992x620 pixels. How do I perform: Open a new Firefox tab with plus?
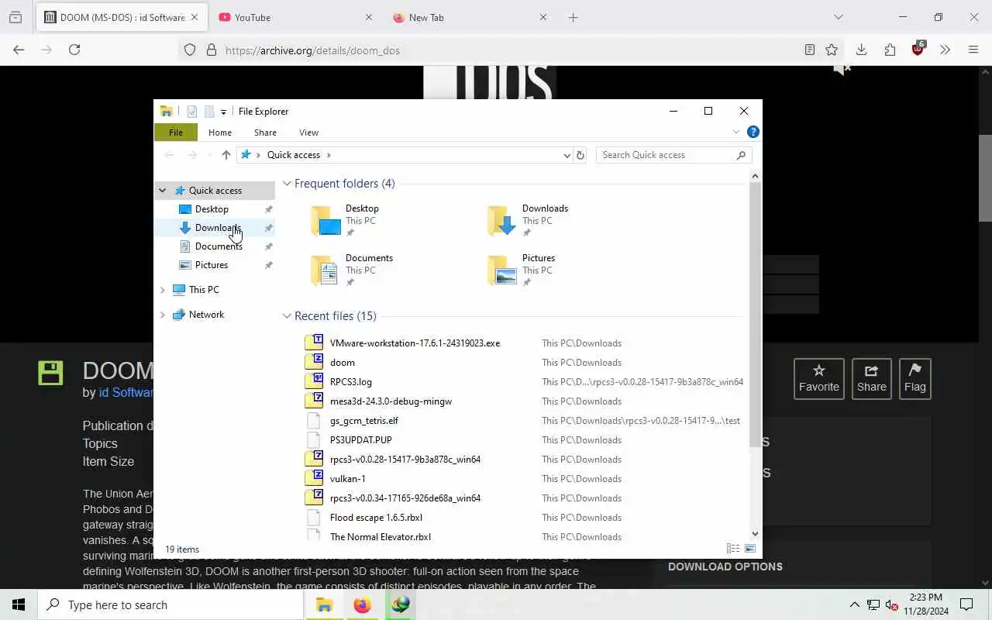573,17
